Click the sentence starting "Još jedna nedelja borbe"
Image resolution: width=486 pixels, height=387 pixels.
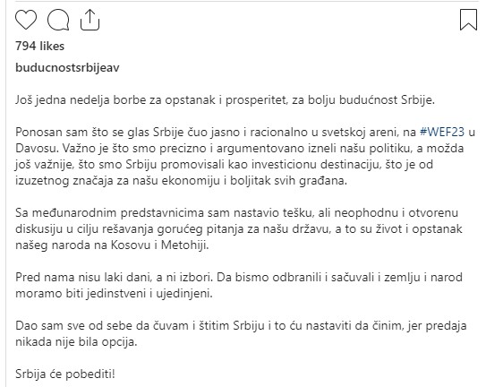[x=226, y=100]
